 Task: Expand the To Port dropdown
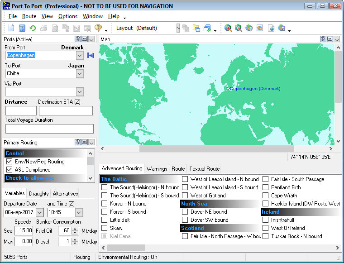[x=80, y=73]
